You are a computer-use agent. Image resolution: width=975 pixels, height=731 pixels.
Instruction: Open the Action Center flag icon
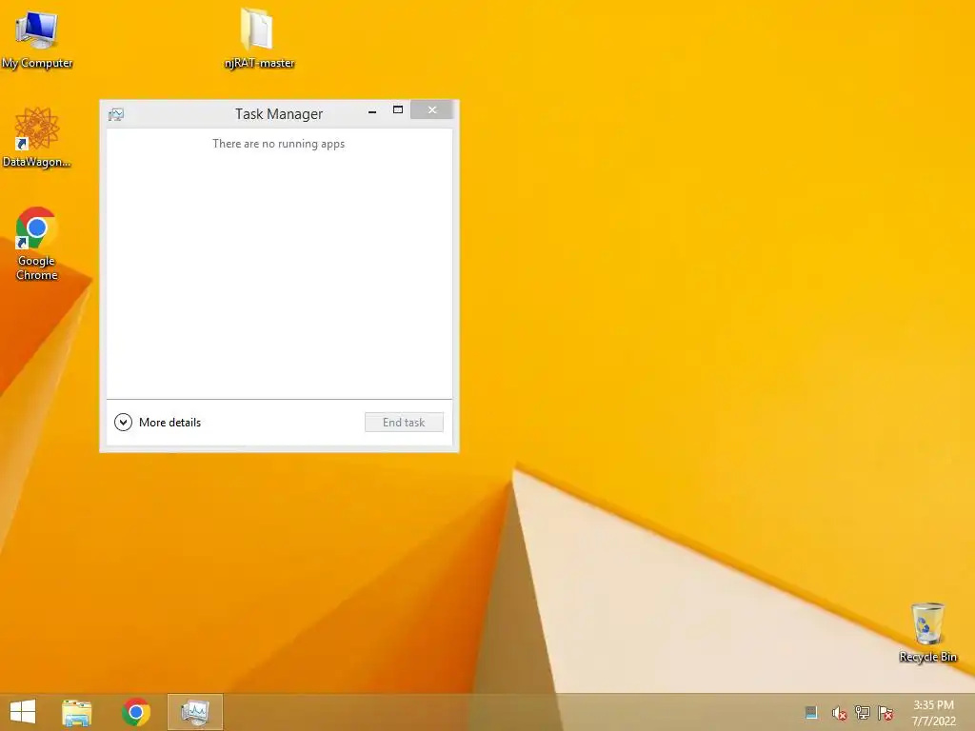pyautogui.click(x=885, y=712)
